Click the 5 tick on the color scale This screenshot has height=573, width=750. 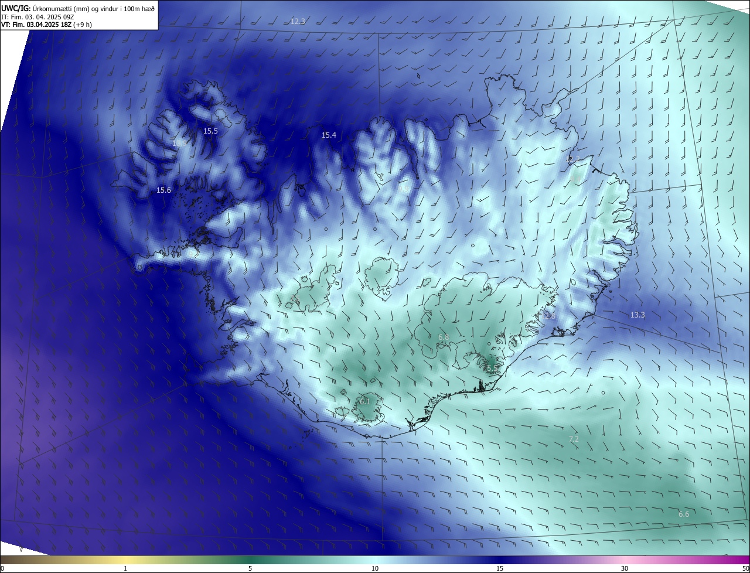pyautogui.click(x=250, y=568)
